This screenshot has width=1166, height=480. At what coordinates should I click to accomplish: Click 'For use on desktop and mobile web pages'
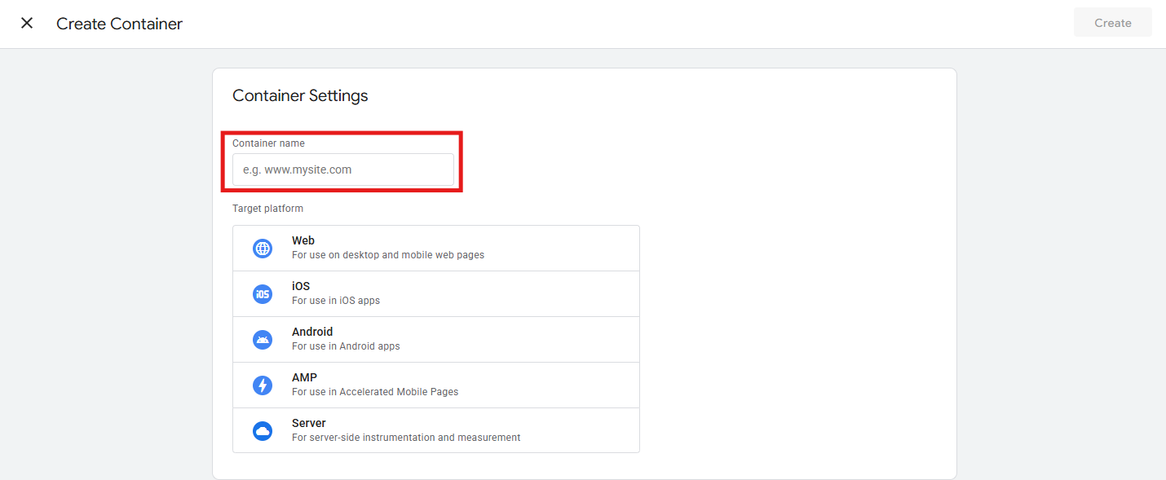388,255
